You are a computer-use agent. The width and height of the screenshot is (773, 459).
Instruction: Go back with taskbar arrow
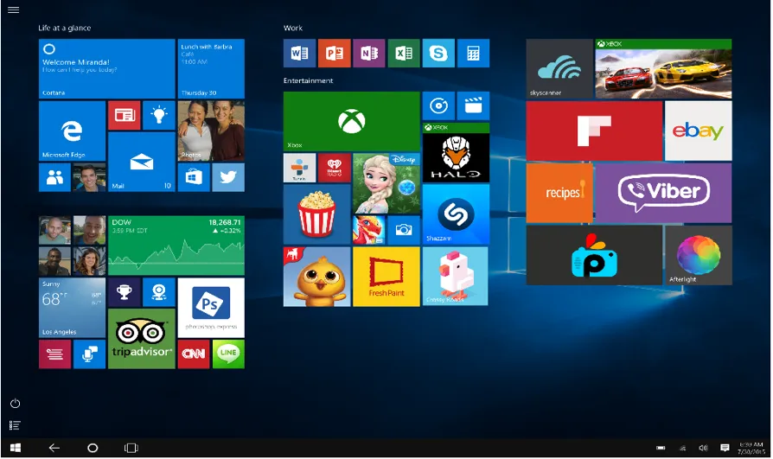tap(54, 448)
